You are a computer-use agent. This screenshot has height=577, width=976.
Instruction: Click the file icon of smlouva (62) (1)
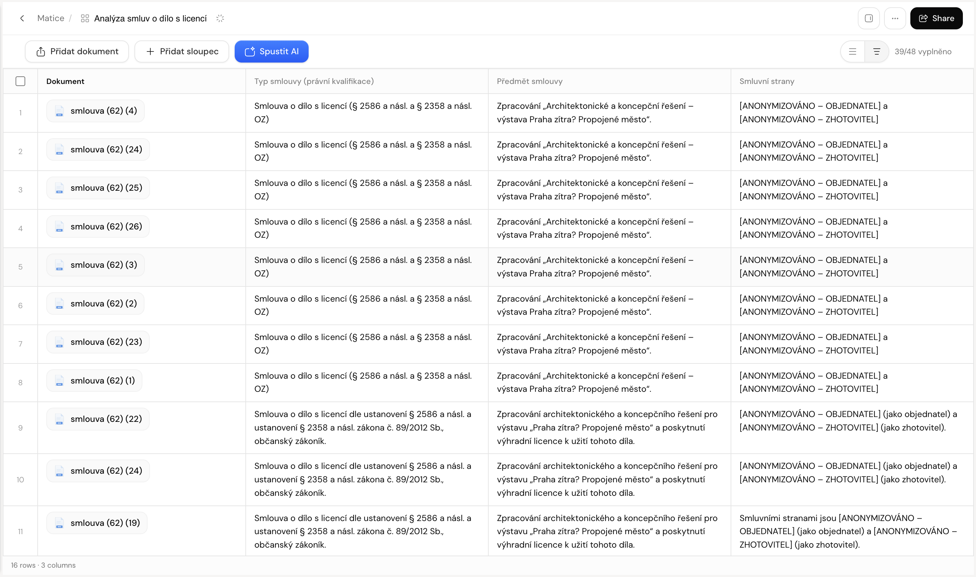tap(59, 380)
